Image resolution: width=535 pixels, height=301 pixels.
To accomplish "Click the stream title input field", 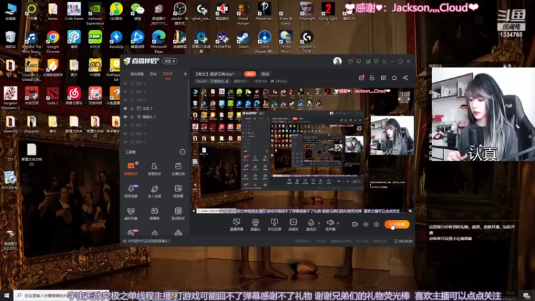I will (x=217, y=74).
